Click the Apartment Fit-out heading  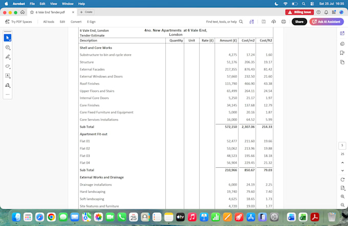coord(94,134)
